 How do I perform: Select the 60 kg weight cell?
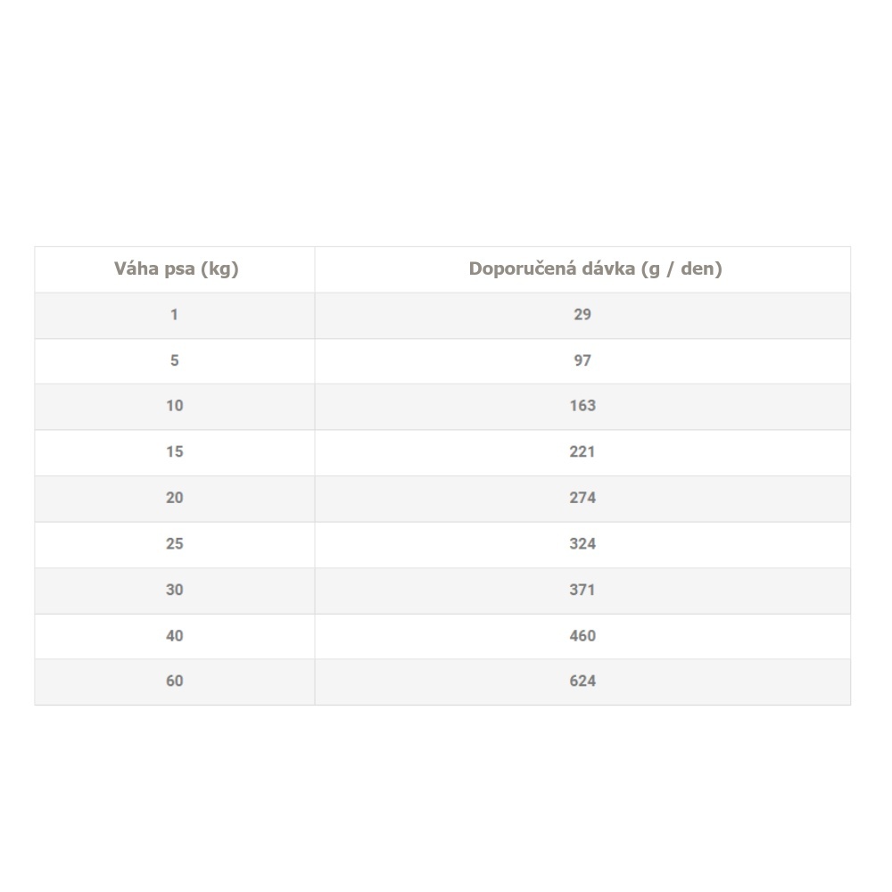(x=175, y=681)
